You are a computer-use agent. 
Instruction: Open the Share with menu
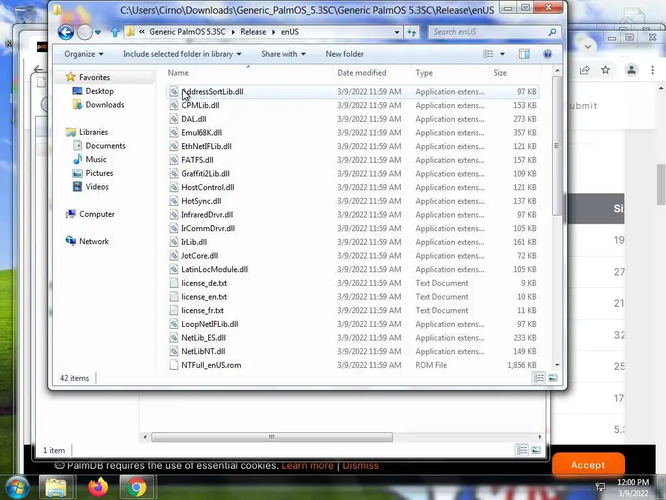(x=284, y=54)
